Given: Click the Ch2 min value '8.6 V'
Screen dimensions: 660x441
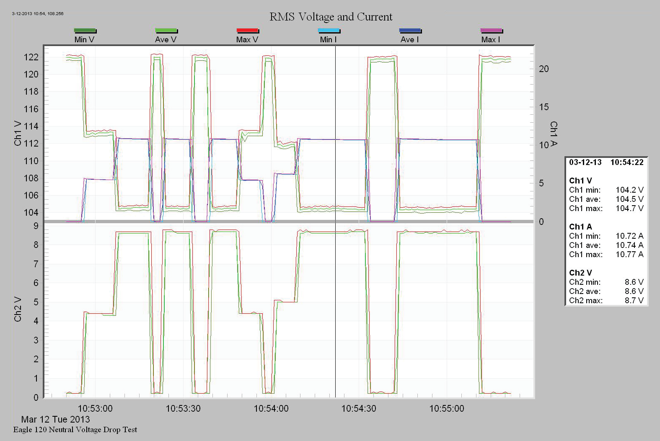Looking at the screenshot, I should click(634, 282).
